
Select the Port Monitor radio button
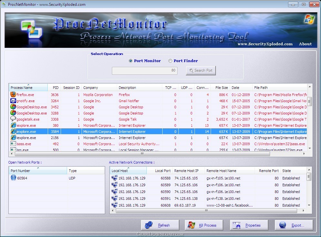click(130, 61)
